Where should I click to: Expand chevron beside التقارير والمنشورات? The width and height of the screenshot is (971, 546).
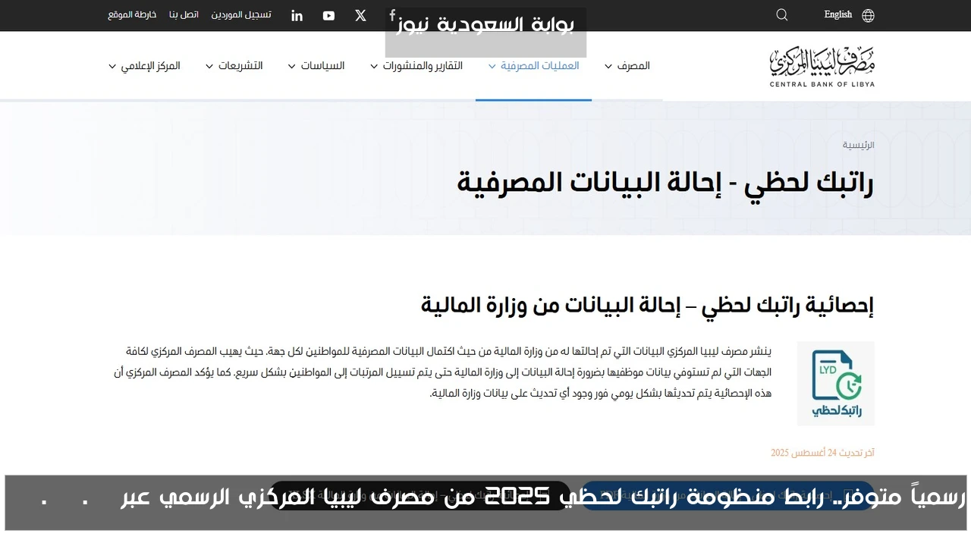coord(374,67)
